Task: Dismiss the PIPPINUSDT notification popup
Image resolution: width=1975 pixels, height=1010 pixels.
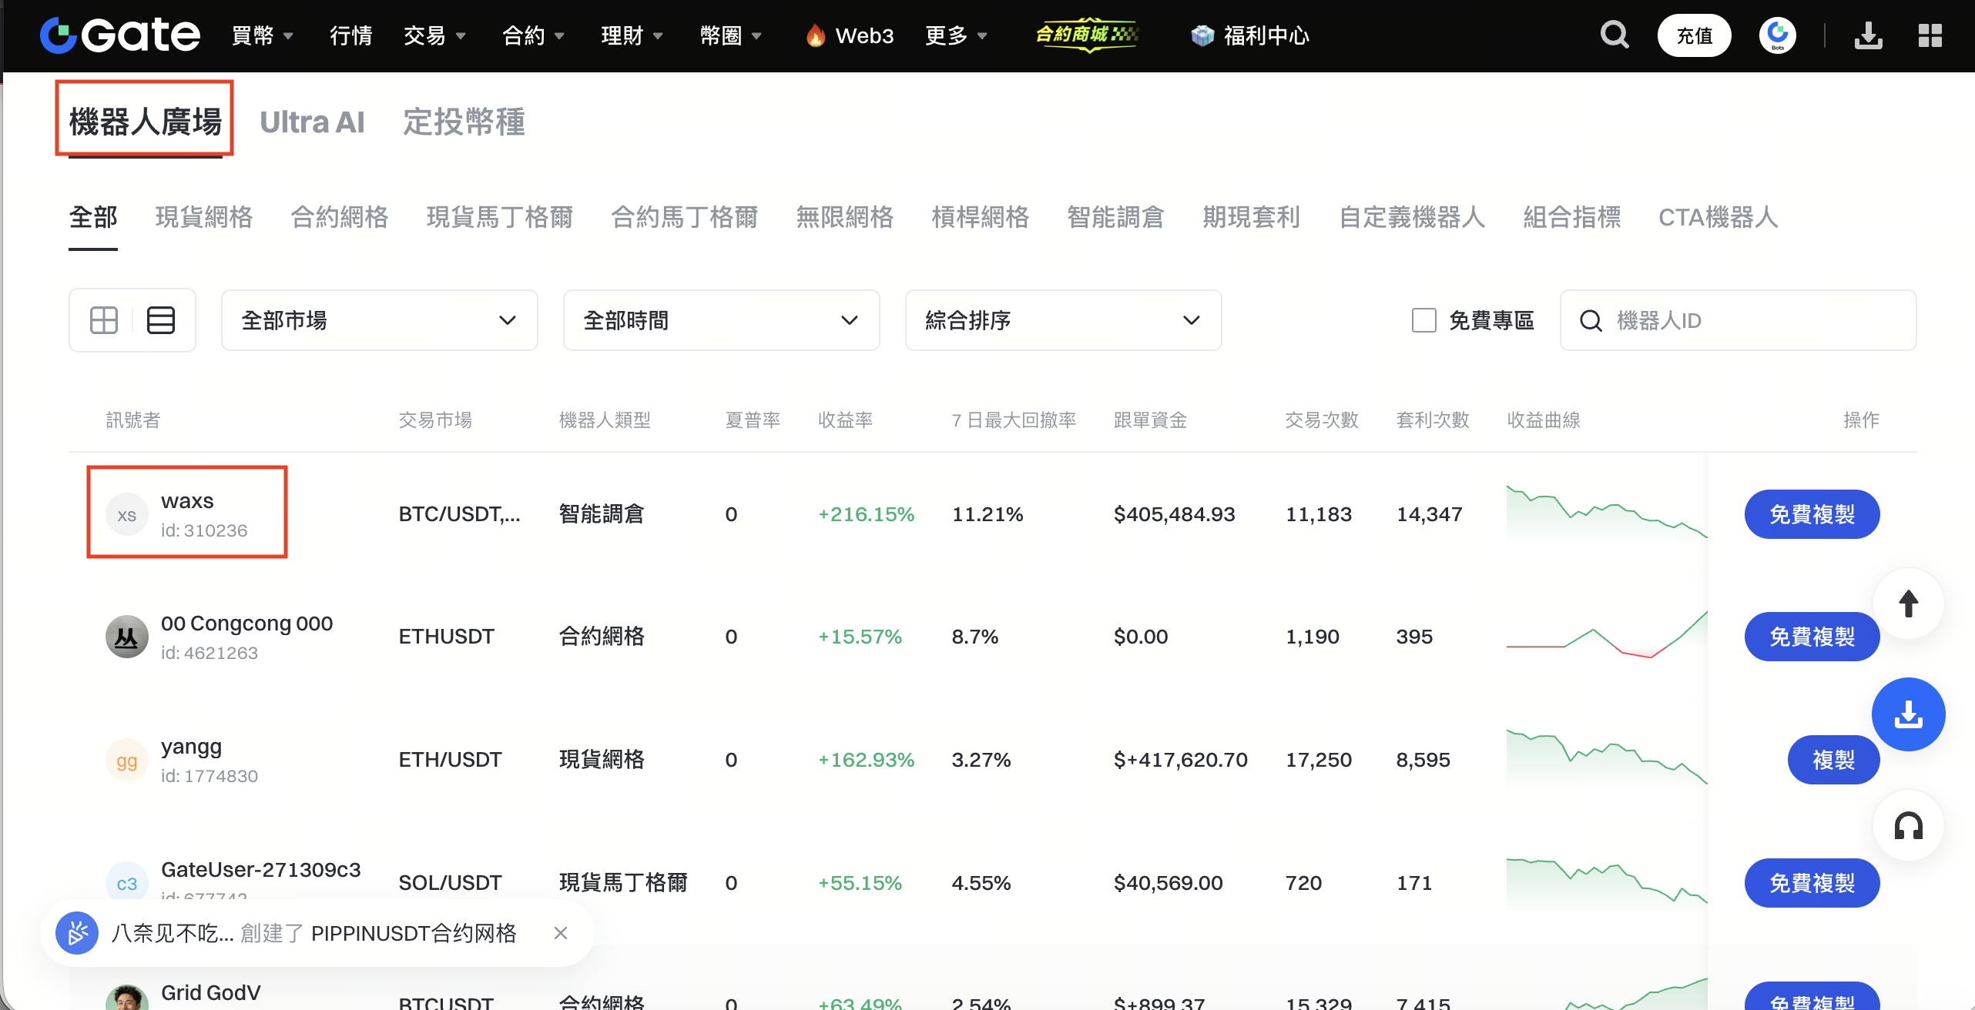Action: pyautogui.click(x=561, y=933)
